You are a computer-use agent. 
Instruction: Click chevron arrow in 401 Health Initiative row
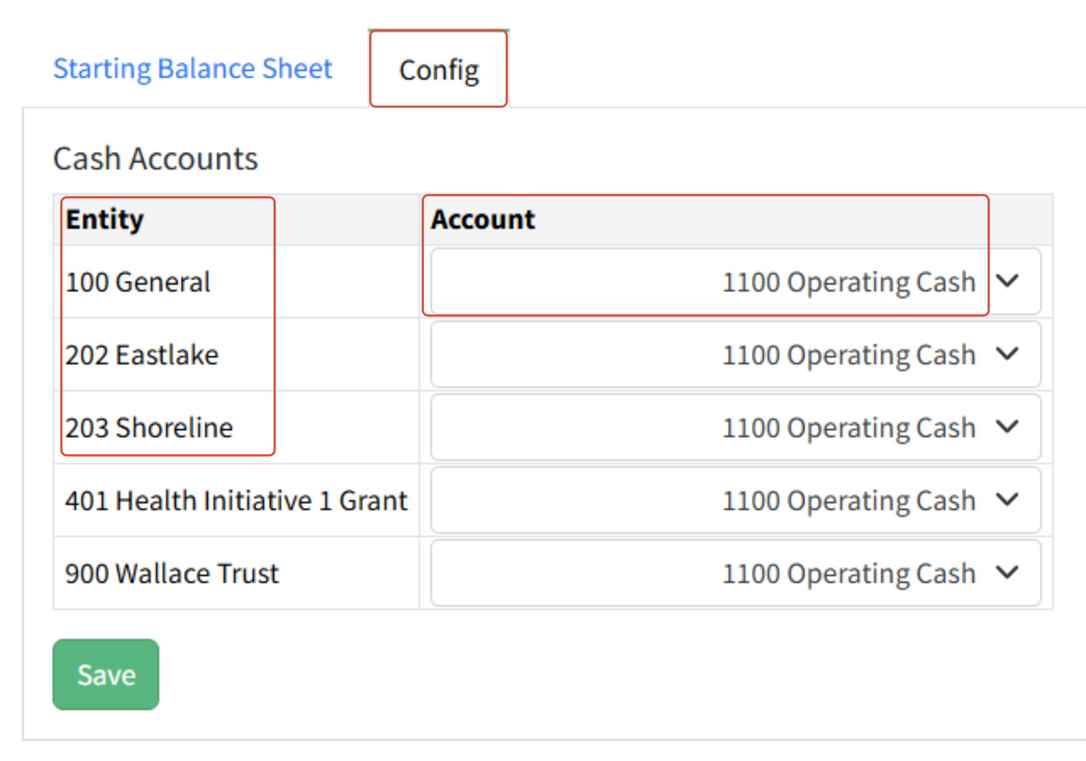click(x=1008, y=500)
